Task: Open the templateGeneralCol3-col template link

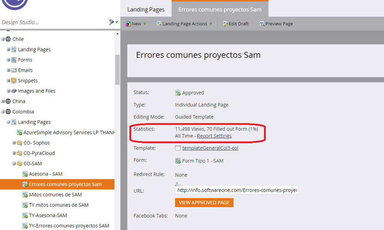Action: (x=210, y=148)
